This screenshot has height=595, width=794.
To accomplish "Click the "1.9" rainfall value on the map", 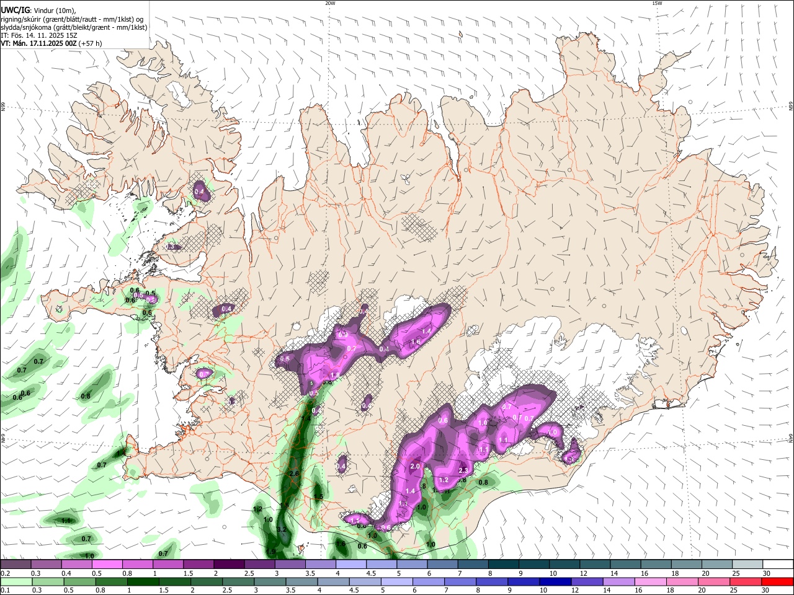I will (x=271, y=552).
